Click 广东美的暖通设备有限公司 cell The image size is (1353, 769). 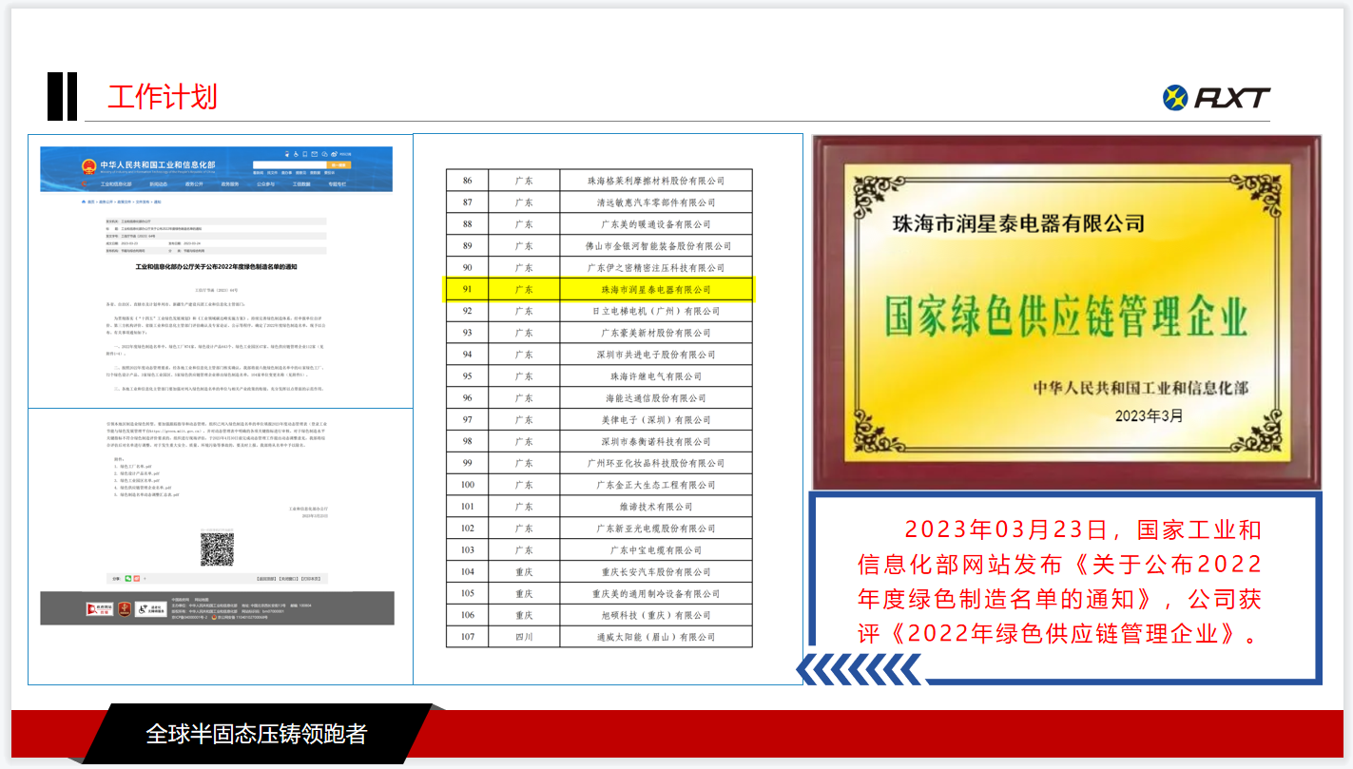[655, 224]
